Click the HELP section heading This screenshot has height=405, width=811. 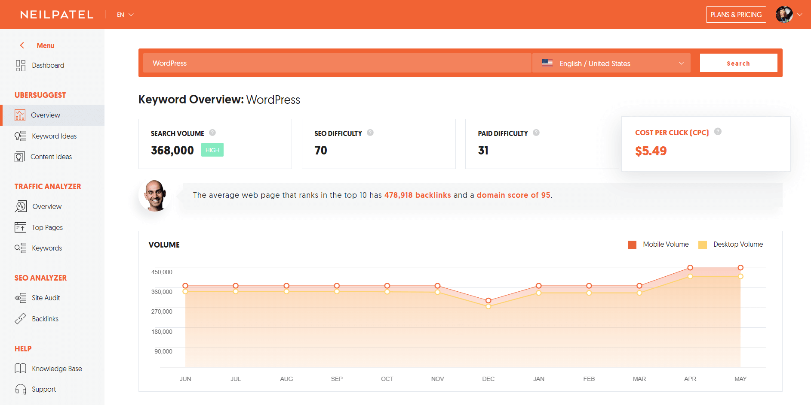pos(23,349)
